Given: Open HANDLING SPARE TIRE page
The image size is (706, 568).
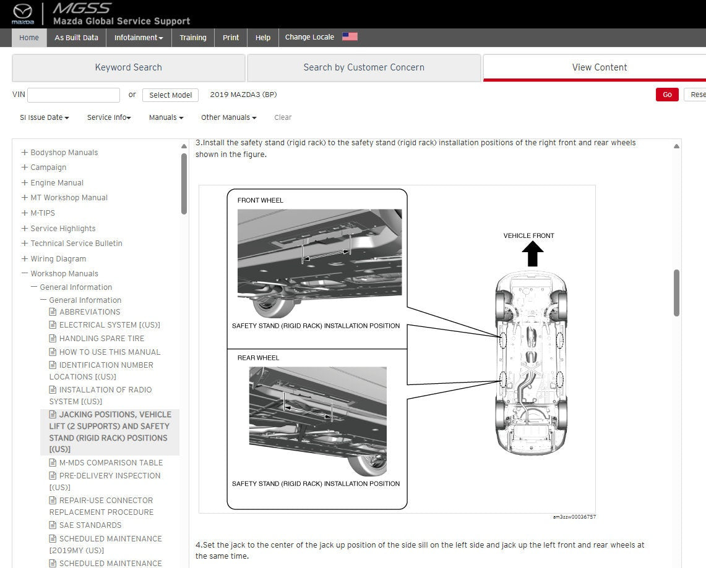Looking at the screenshot, I should (x=101, y=338).
